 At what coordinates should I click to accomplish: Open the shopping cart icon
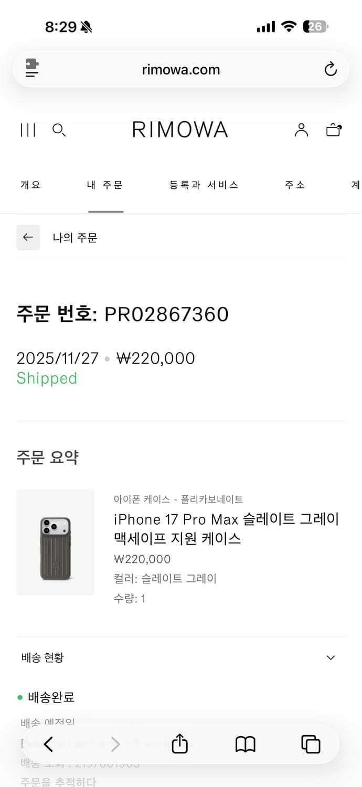point(334,130)
